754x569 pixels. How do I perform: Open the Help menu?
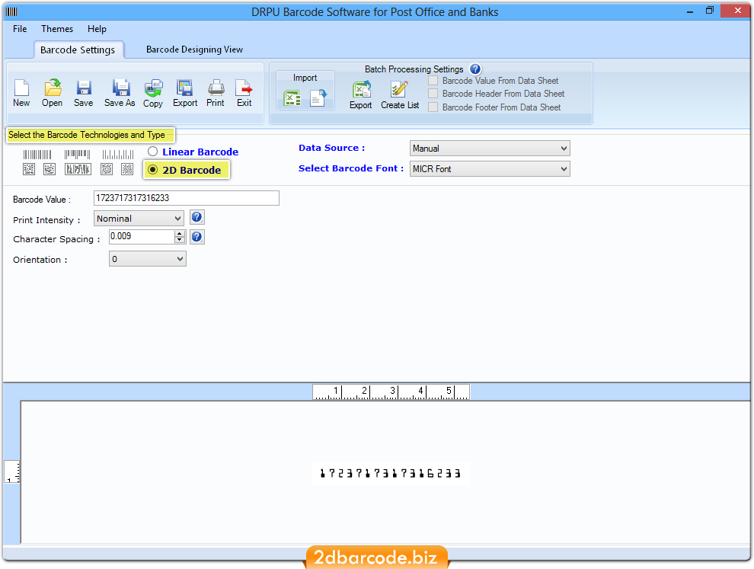(97, 29)
